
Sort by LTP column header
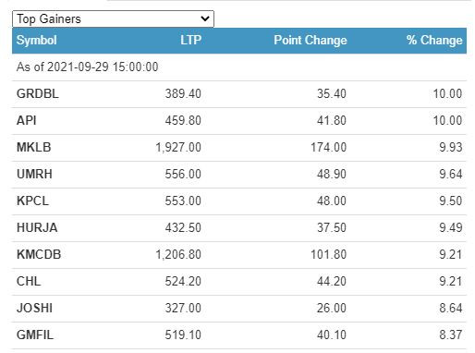point(190,40)
